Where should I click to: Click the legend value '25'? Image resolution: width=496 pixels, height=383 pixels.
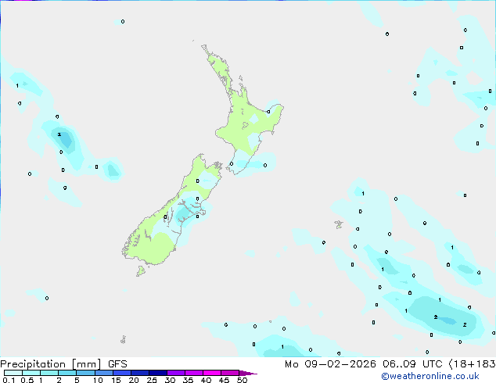click(x=152, y=380)
